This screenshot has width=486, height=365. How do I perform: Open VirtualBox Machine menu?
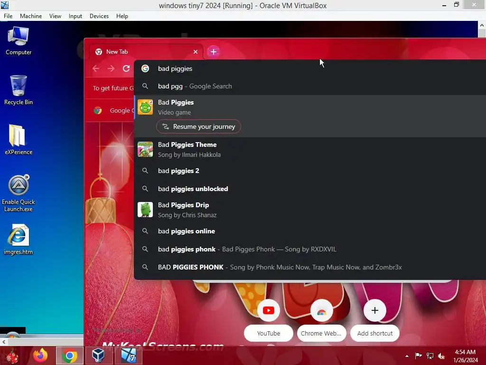31,16
